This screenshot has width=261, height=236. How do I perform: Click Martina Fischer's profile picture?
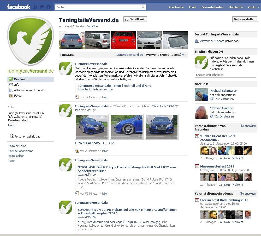(x=201, y=112)
